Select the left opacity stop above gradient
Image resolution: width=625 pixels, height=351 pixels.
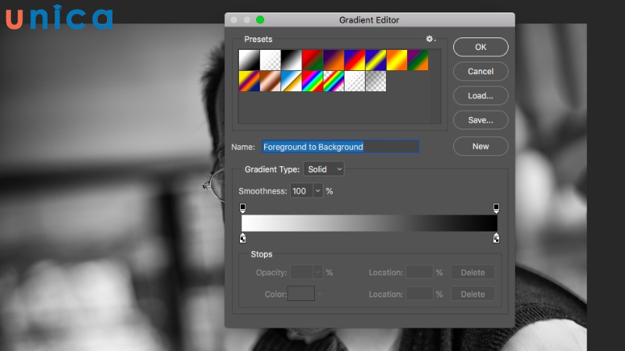[242, 208]
